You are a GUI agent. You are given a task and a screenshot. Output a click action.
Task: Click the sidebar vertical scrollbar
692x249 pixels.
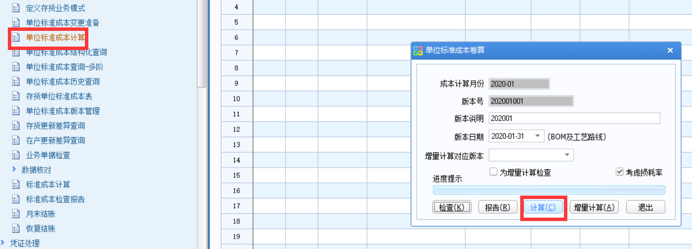click(x=202, y=44)
